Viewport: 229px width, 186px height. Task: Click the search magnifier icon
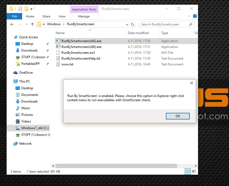click(x=191, y=24)
